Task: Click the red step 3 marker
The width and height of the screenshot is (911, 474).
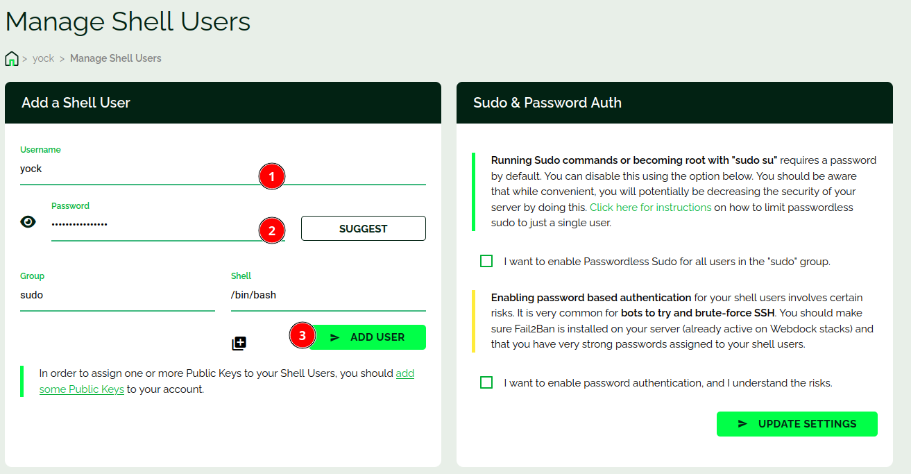Action: pyautogui.click(x=302, y=337)
